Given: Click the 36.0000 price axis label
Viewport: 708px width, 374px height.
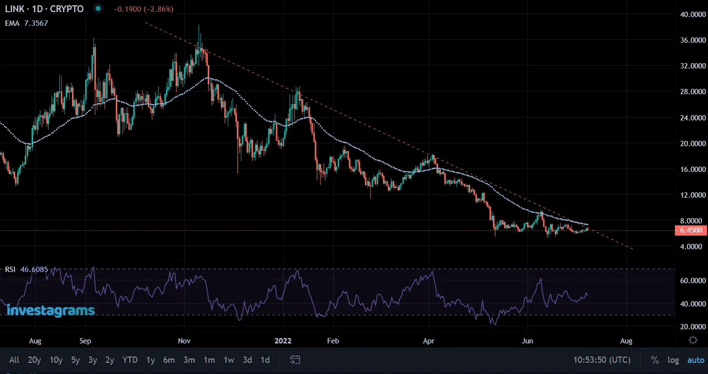Looking at the screenshot, I should pos(692,40).
